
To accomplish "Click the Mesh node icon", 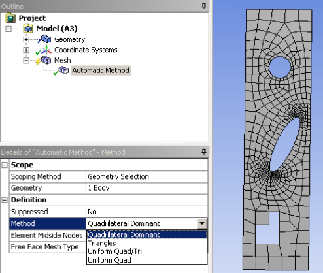I will 46,60.
